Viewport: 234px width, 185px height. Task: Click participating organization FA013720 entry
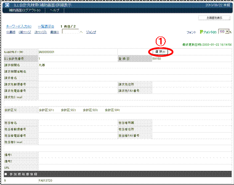tap(45, 180)
